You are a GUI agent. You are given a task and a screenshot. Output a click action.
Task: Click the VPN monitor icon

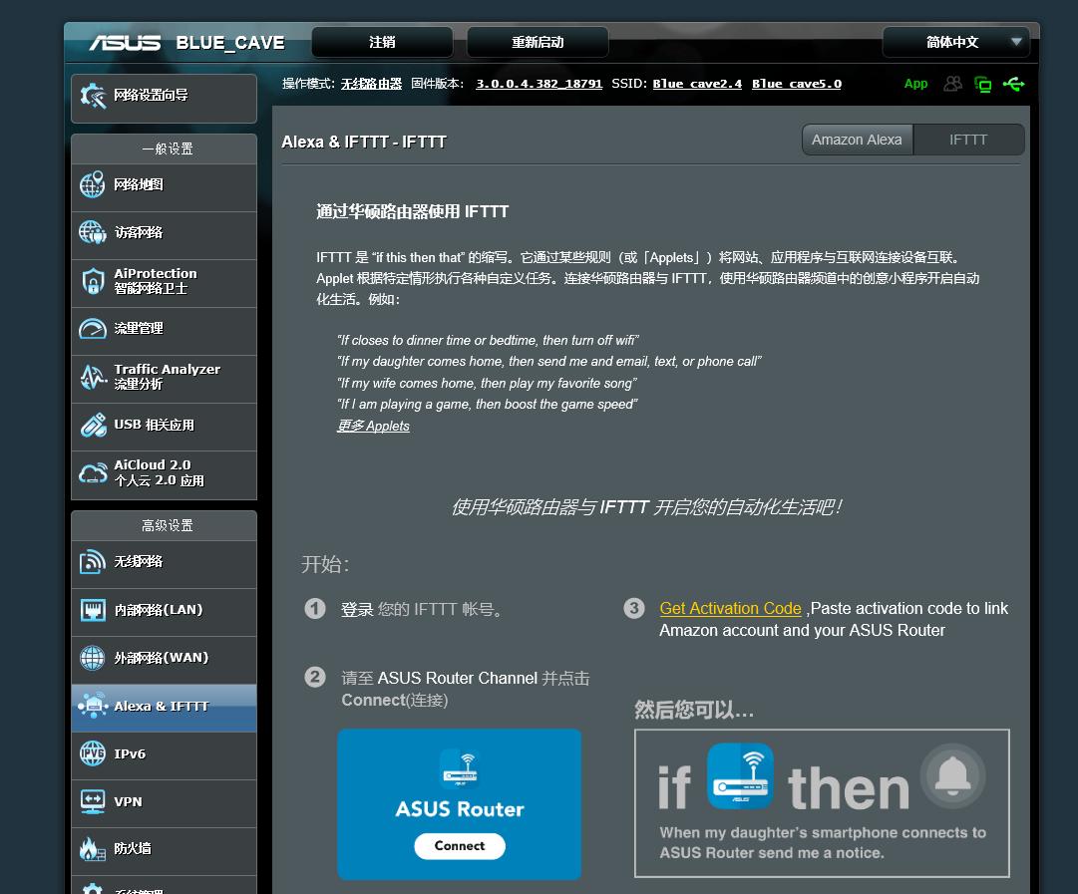coord(92,801)
